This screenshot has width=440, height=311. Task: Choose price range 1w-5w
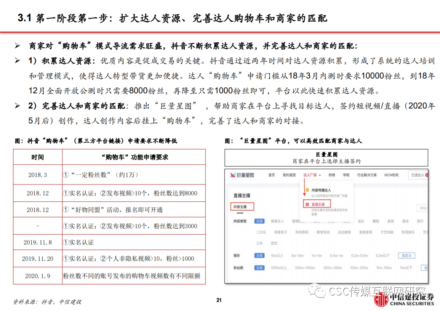coord(317,256)
